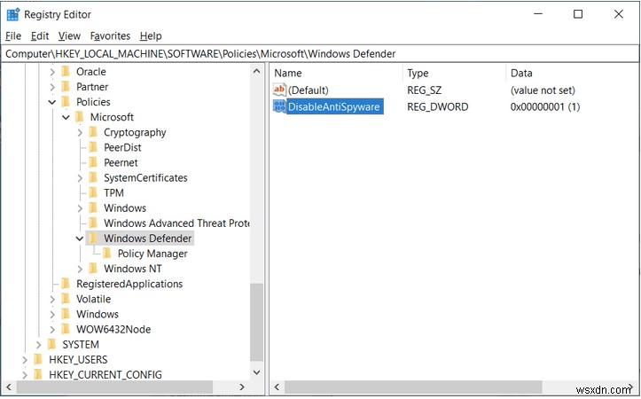Image resolution: width=641 pixels, height=399 pixels.
Task: Expand the Oracle key
Action: tap(52, 72)
